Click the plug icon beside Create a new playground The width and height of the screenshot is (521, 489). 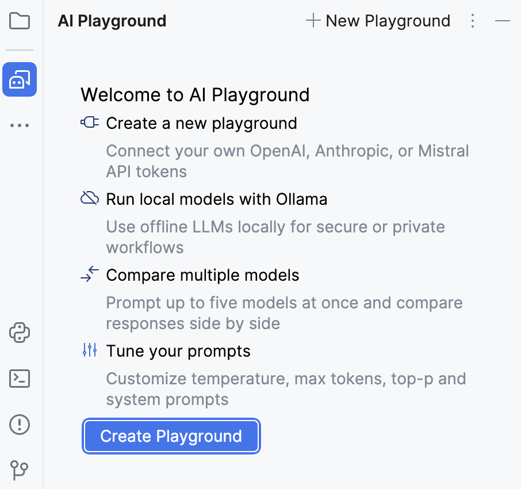[x=90, y=123]
